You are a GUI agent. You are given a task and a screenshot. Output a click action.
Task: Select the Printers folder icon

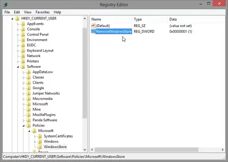tap(23, 61)
